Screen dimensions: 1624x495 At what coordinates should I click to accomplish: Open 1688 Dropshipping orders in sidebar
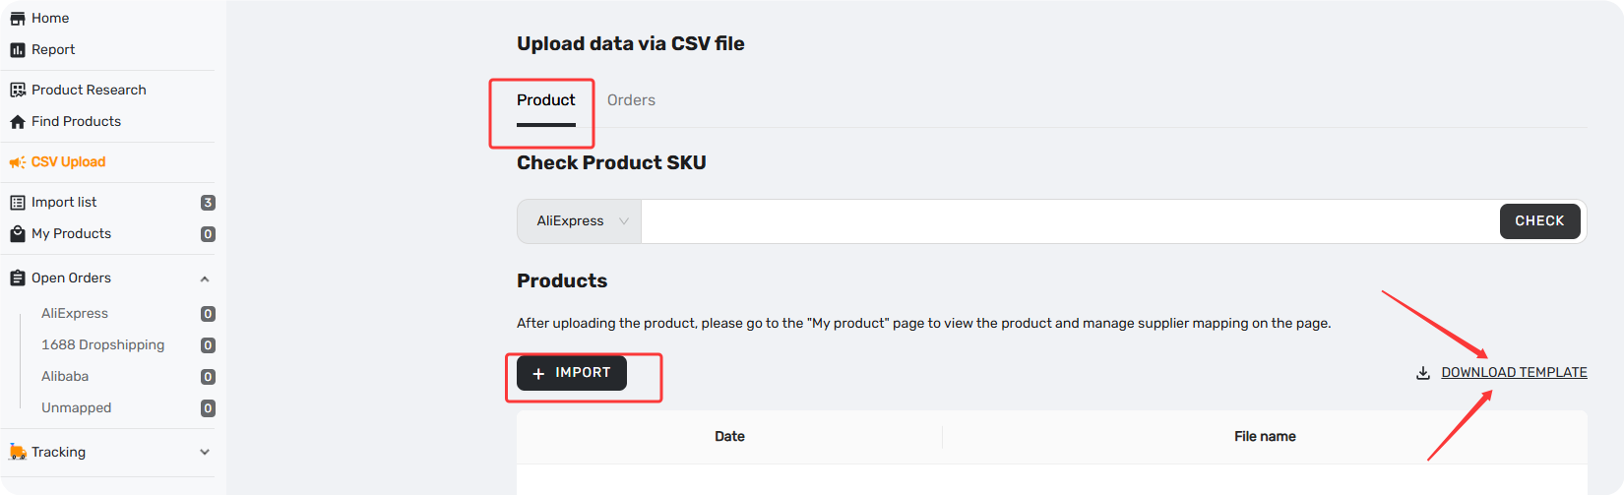pos(103,345)
